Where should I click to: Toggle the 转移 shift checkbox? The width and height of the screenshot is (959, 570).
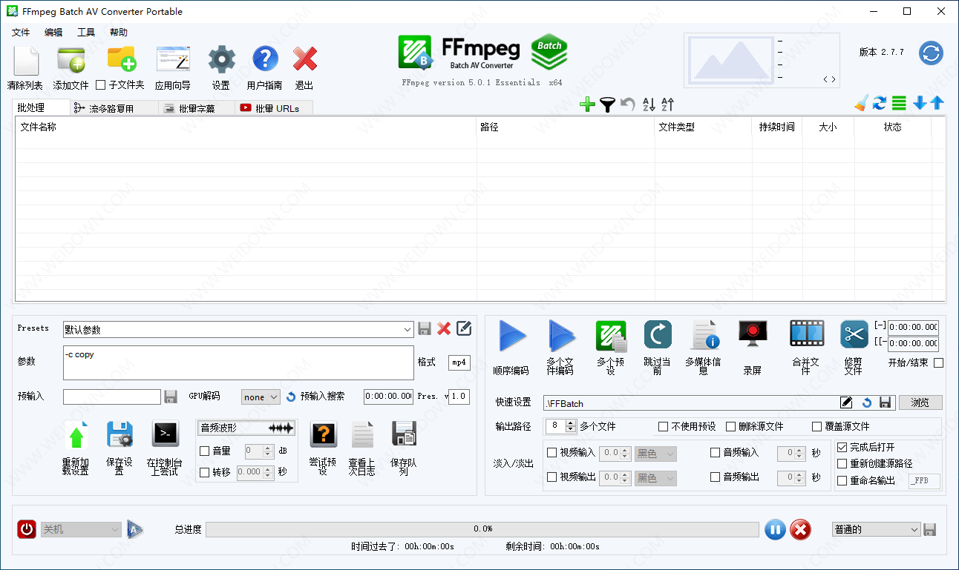(205, 472)
